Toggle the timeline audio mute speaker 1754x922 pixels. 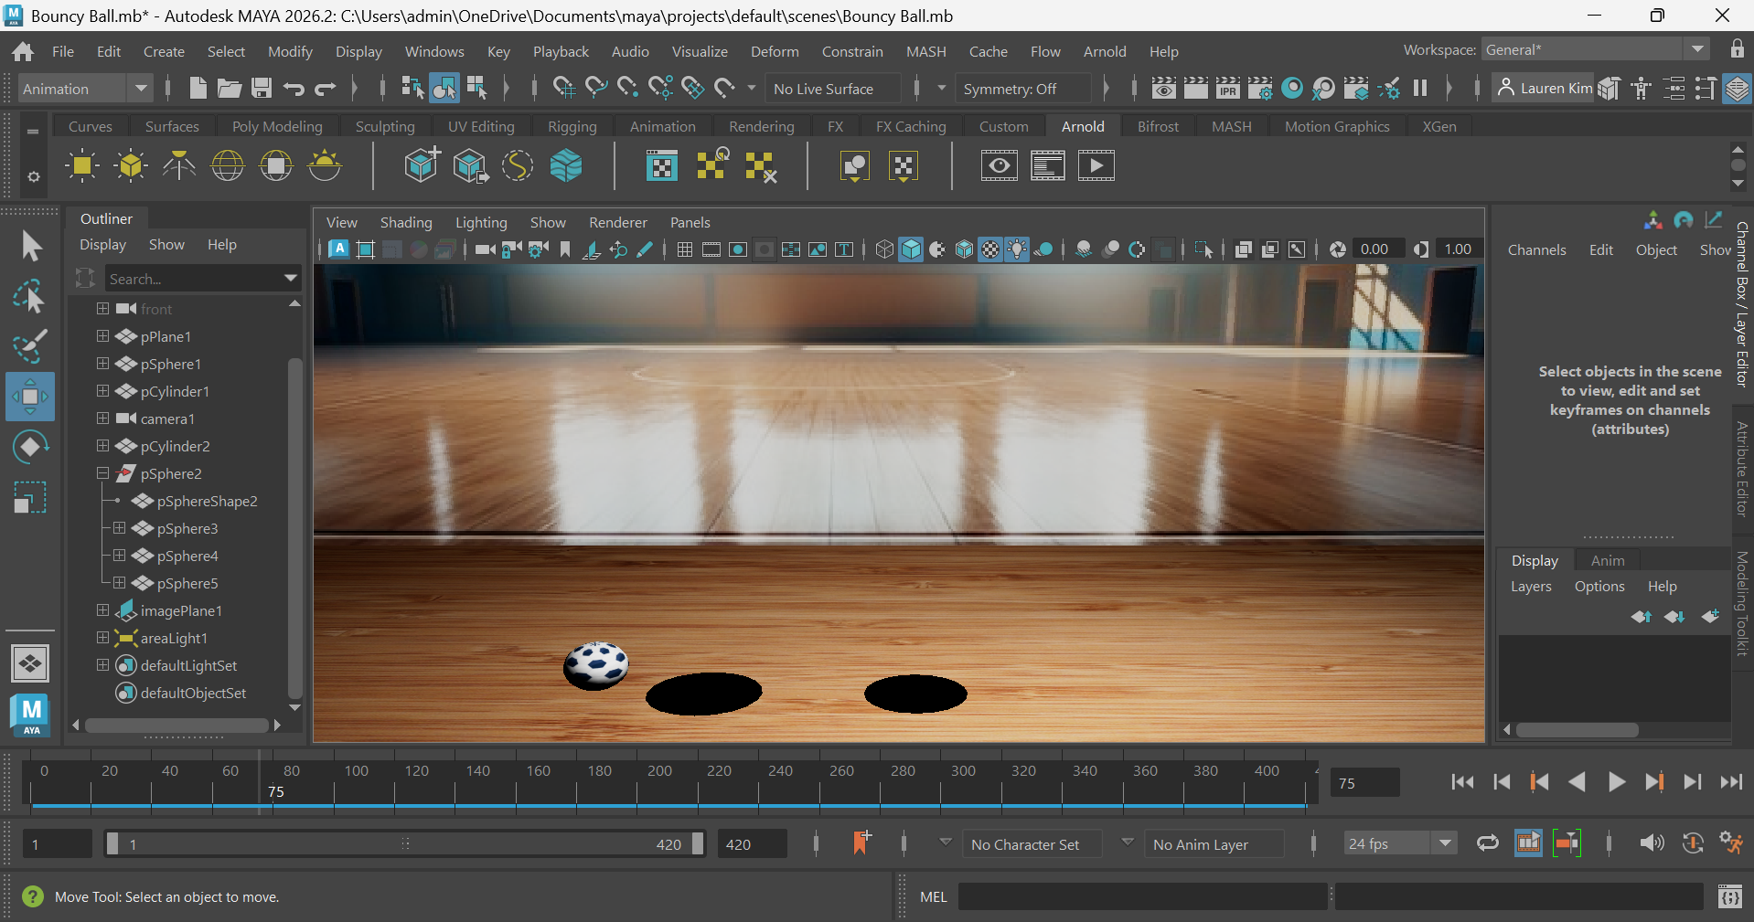point(1651,843)
